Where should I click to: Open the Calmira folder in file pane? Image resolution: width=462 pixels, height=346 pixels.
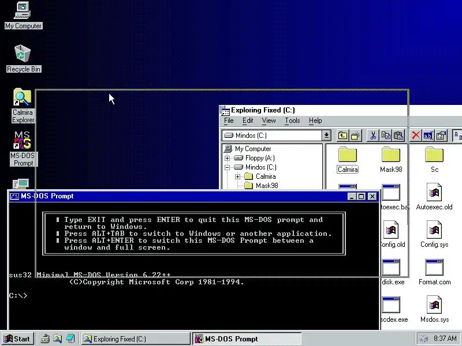(348, 160)
